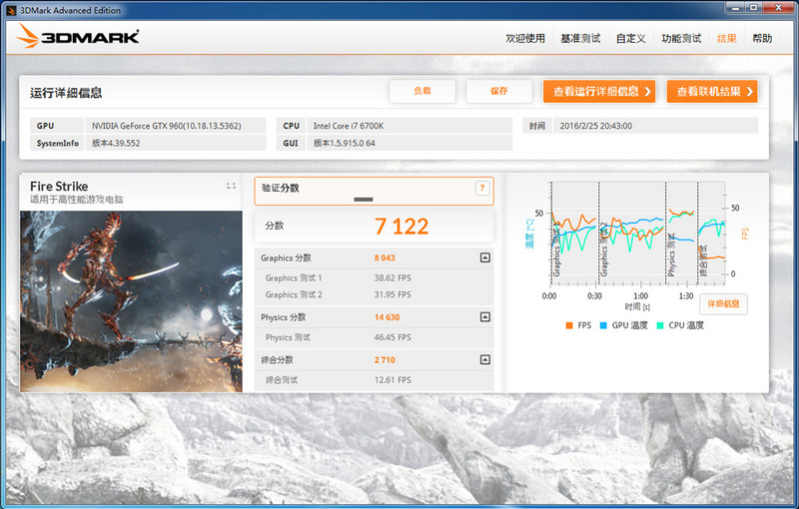Click the 3DMark logo in the header
This screenshot has width=799, height=509.
tap(78, 37)
